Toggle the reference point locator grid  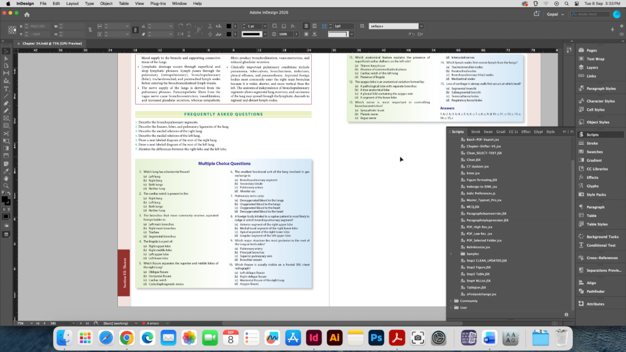pos(12,30)
